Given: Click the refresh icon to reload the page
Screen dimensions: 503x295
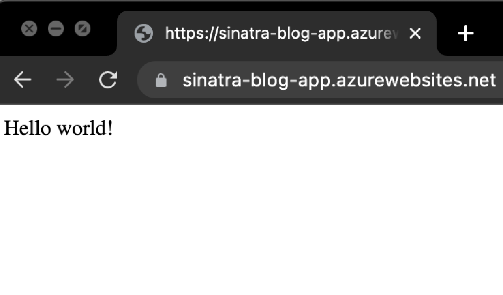Looking at the screenshot, I should click(108, 80).
